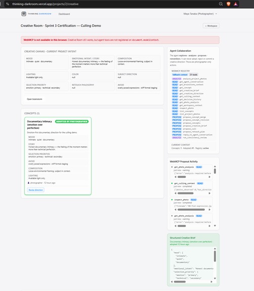Select propose_concept_merge registry entry

pos(194,117)
